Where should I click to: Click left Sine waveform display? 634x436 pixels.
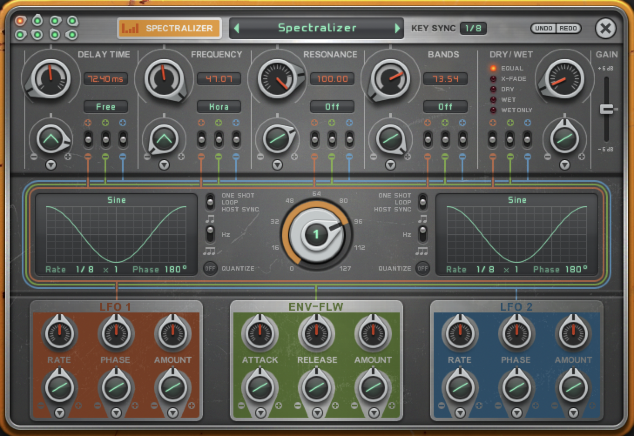point(116,235)
